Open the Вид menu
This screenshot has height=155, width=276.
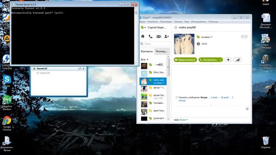[x=187, y=22]
